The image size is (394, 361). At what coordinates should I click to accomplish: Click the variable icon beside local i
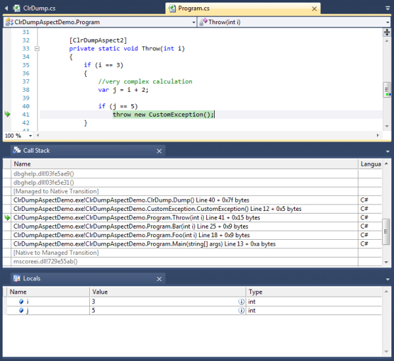[21, 301]
